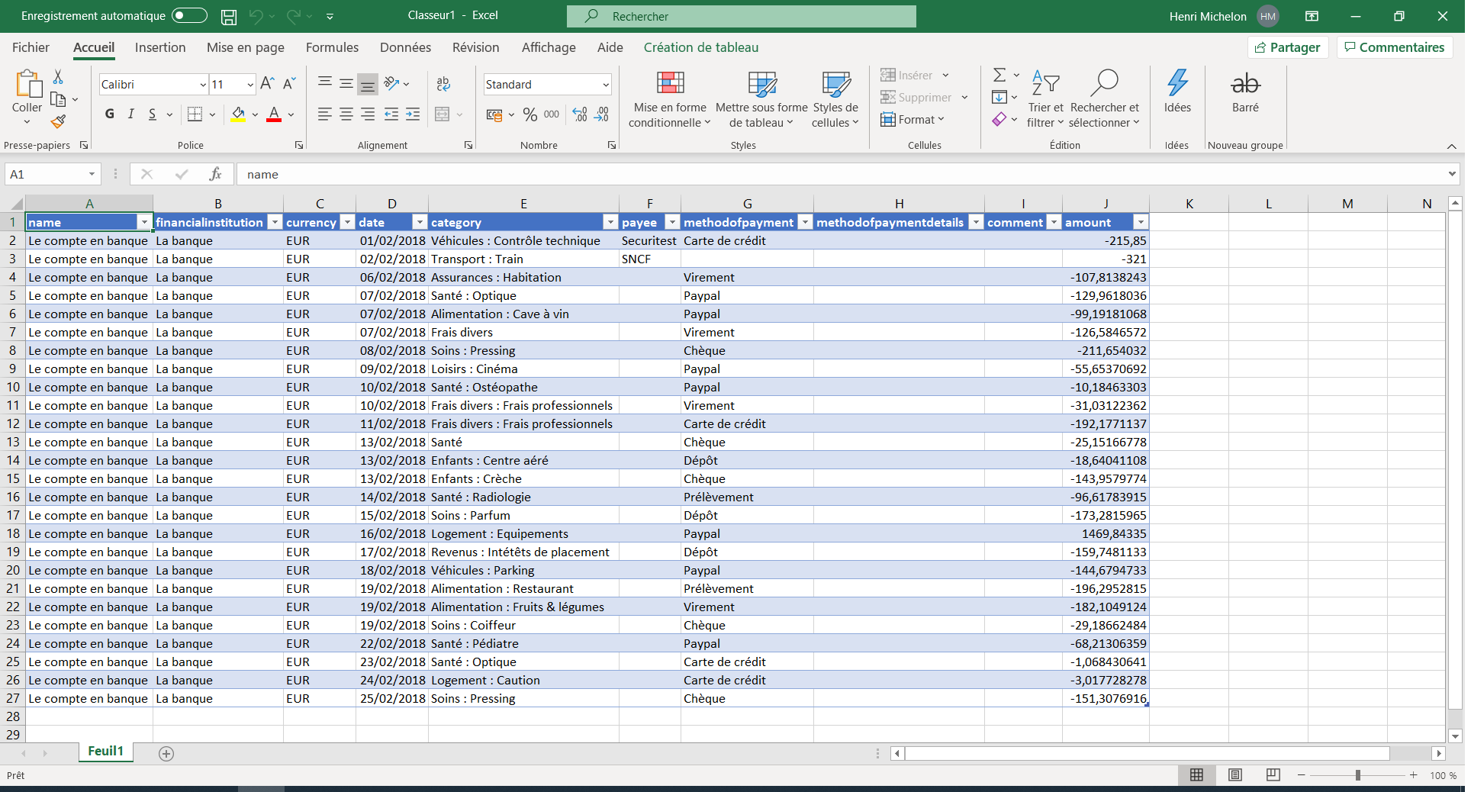Click the Commentaires button
The image size is (1471, 792).
coord(1395,47)
